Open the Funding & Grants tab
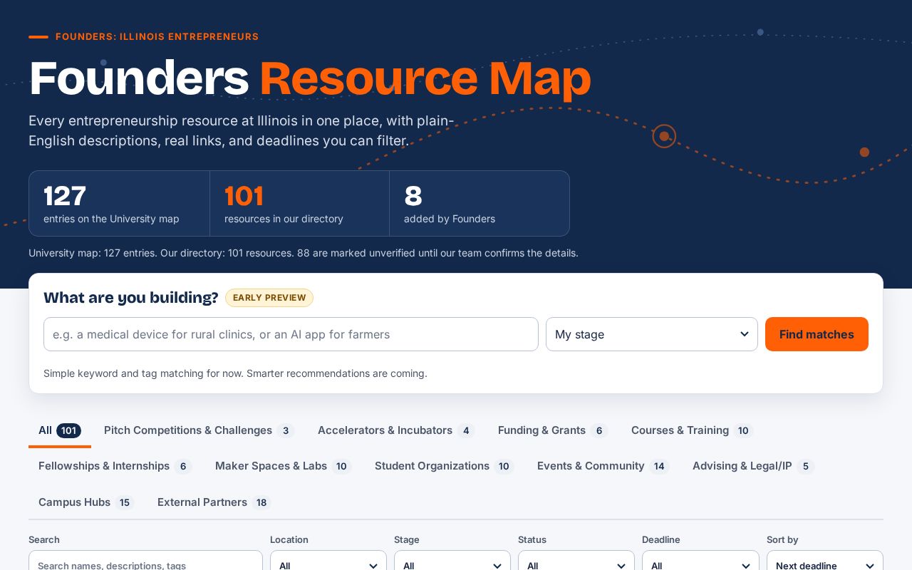This screenshot has height=570, width=912. [x=553, y=430]
